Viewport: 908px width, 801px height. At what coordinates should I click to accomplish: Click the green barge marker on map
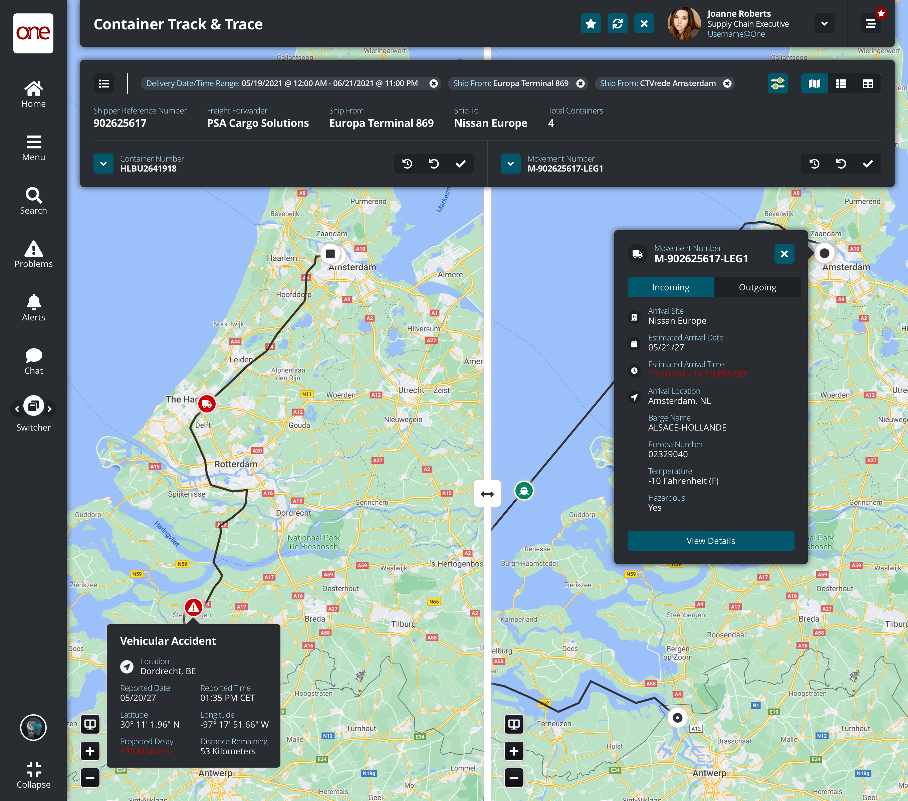pos(524,491)
